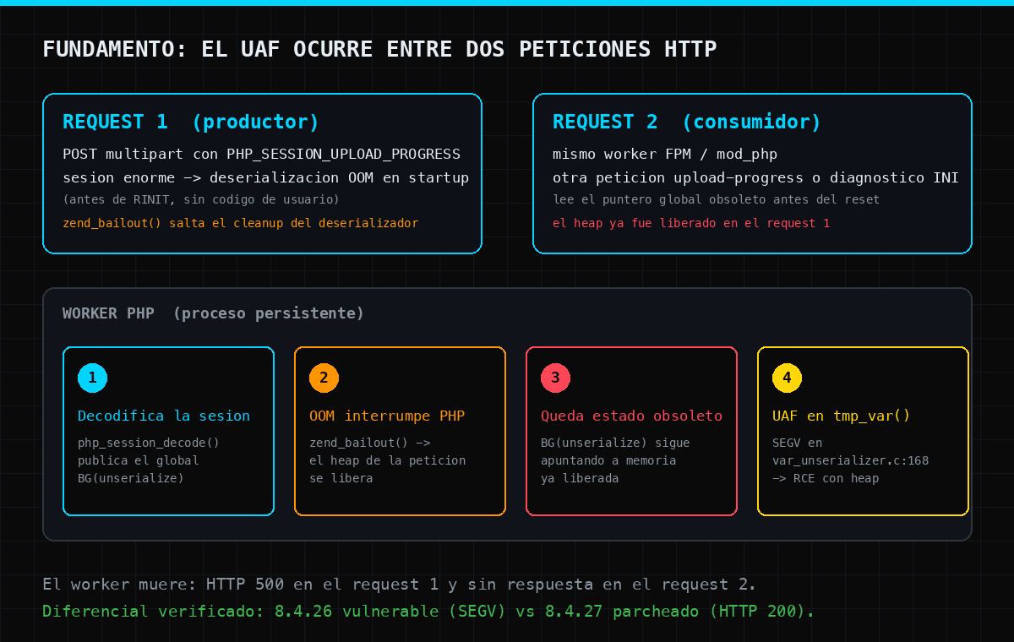Click the gray line 'El worker muere: HTTP 500...'

click(x=400, y=585)
